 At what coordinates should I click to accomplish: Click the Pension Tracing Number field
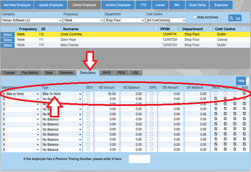[x=139, y=159]
